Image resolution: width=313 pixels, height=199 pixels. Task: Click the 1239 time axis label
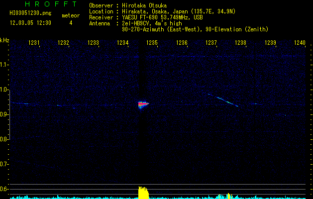(270, 43)
